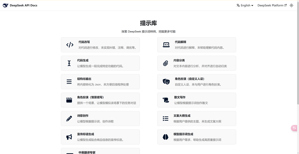Click description '对文本内容进行分析，并对齐进行自动归类'
The width and height of the screenshot is (299, 154).
(x=200, y=66)
